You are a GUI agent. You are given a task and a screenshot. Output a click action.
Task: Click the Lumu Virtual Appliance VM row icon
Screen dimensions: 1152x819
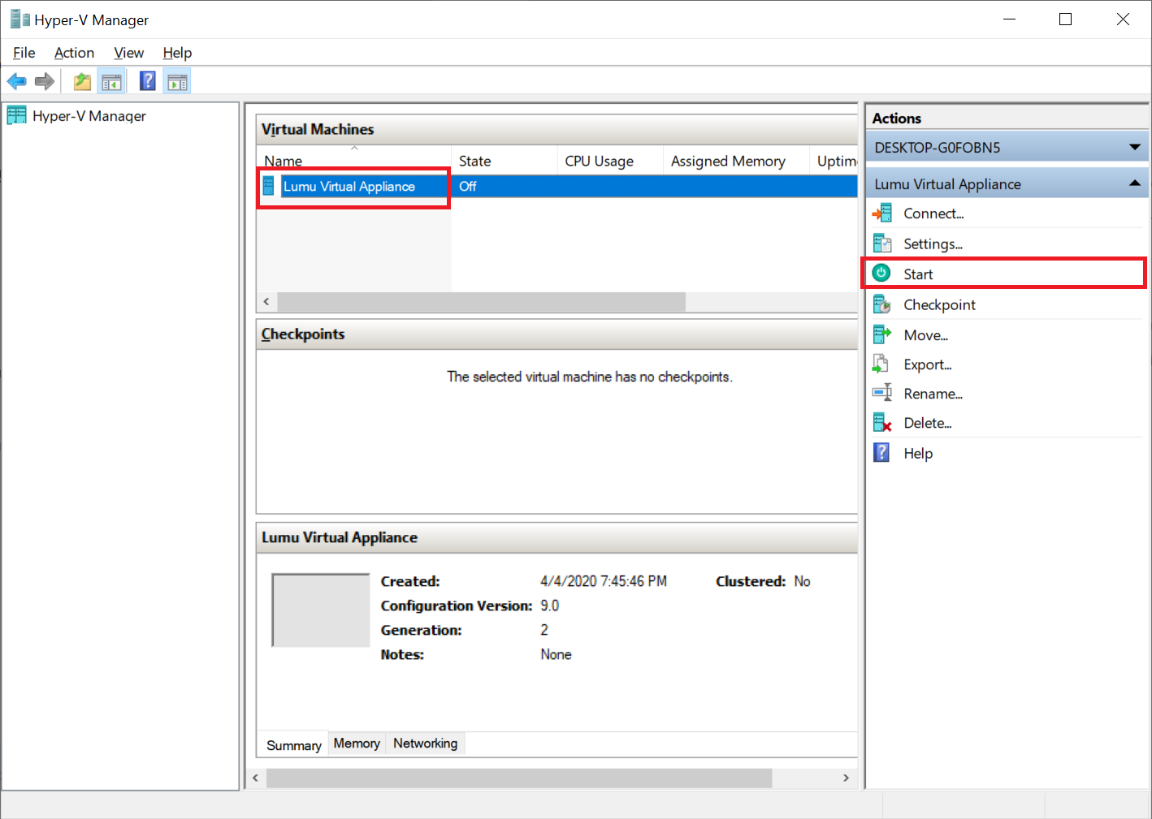pos(268,187)
